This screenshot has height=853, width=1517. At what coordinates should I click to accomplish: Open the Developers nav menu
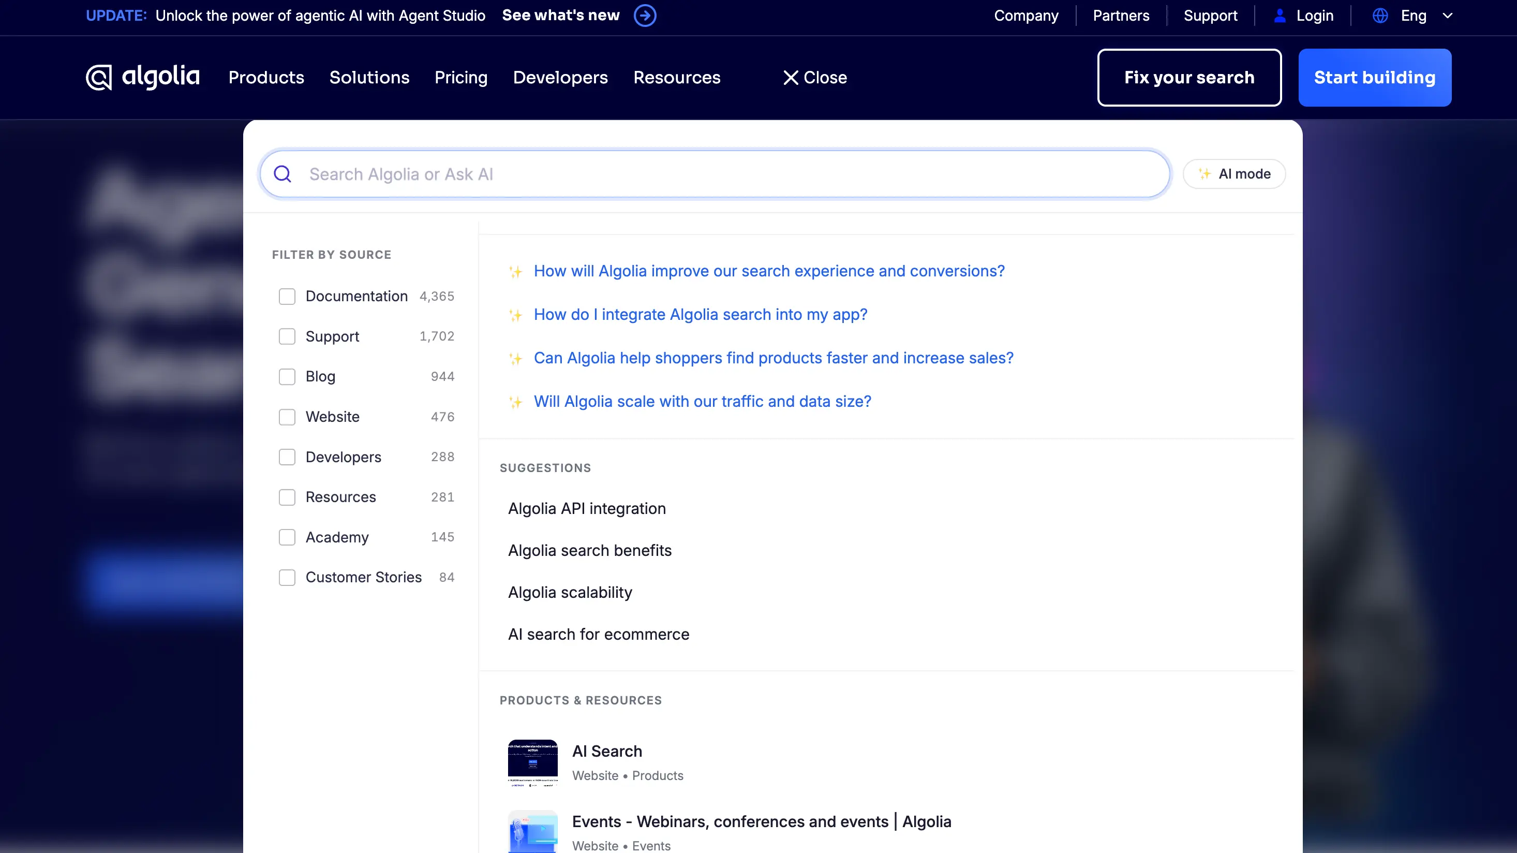pyautogui.click(x=560, y=77)
